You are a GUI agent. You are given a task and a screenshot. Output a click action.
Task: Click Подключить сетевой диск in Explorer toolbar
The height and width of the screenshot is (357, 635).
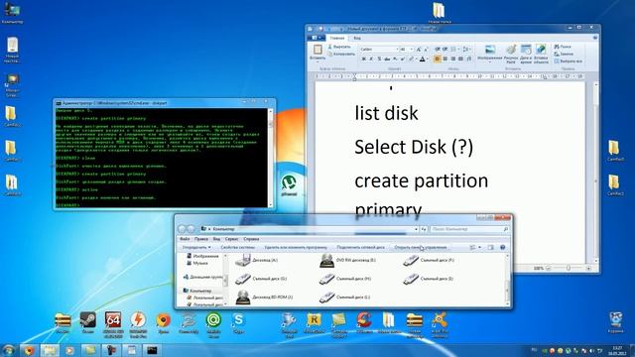pyautogui.click(x=360, y=247)
